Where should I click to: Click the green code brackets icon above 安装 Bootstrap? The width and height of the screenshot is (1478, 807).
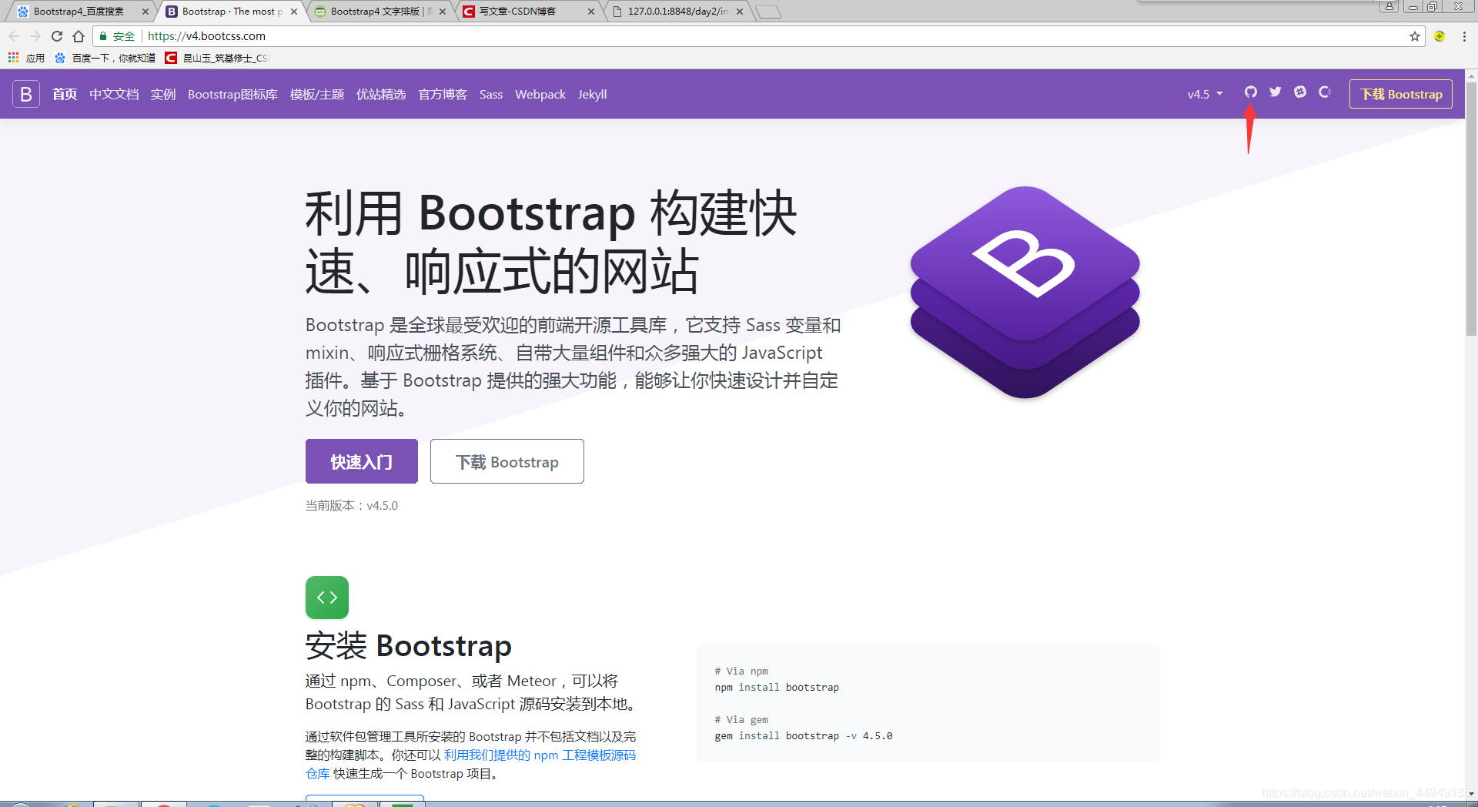pos(326,597)
